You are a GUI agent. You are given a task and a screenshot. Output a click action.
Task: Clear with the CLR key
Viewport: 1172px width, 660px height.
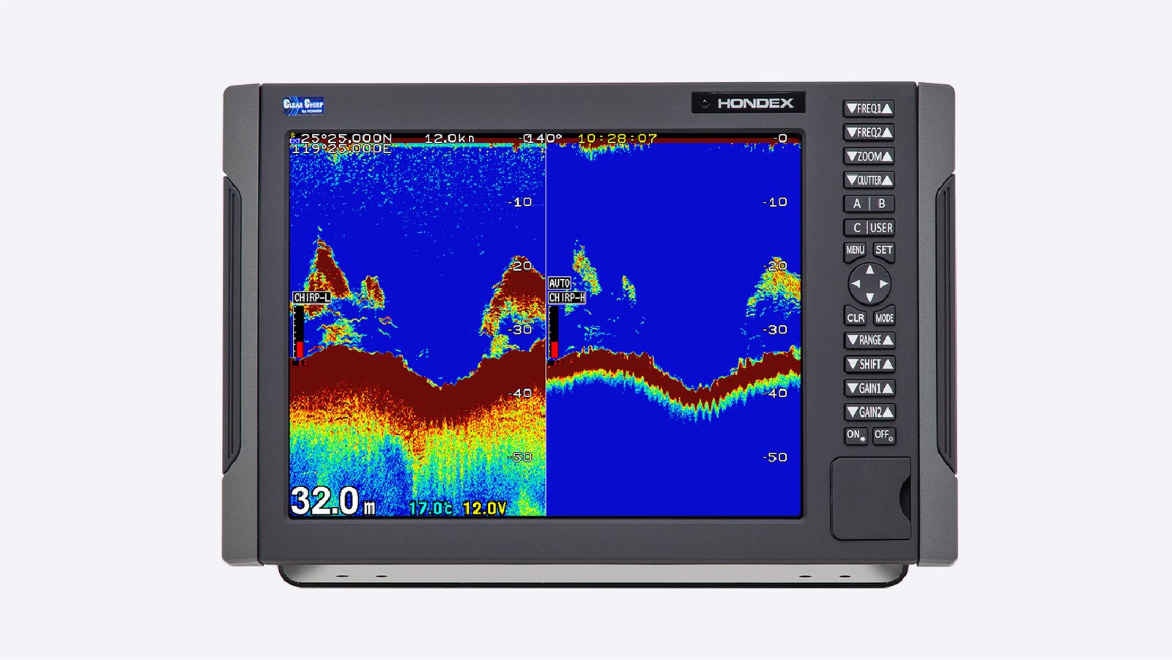click(856, 318)
